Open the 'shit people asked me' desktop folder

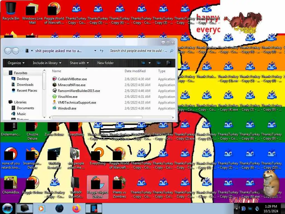coord(76,158)
